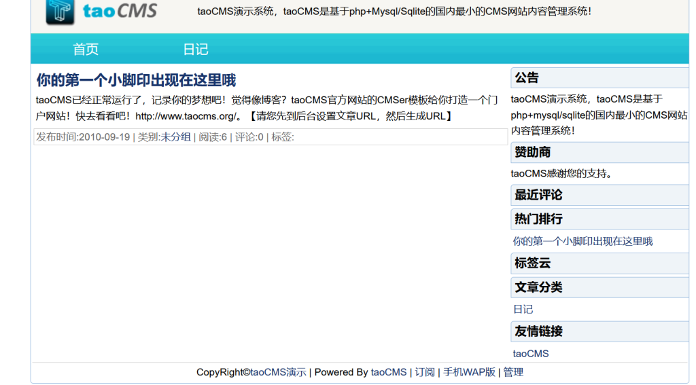Image resolution: width=696 pixels, height=385 pixels.
Task: Open the 首页 navigation item
Action: (x=86, y=49)
